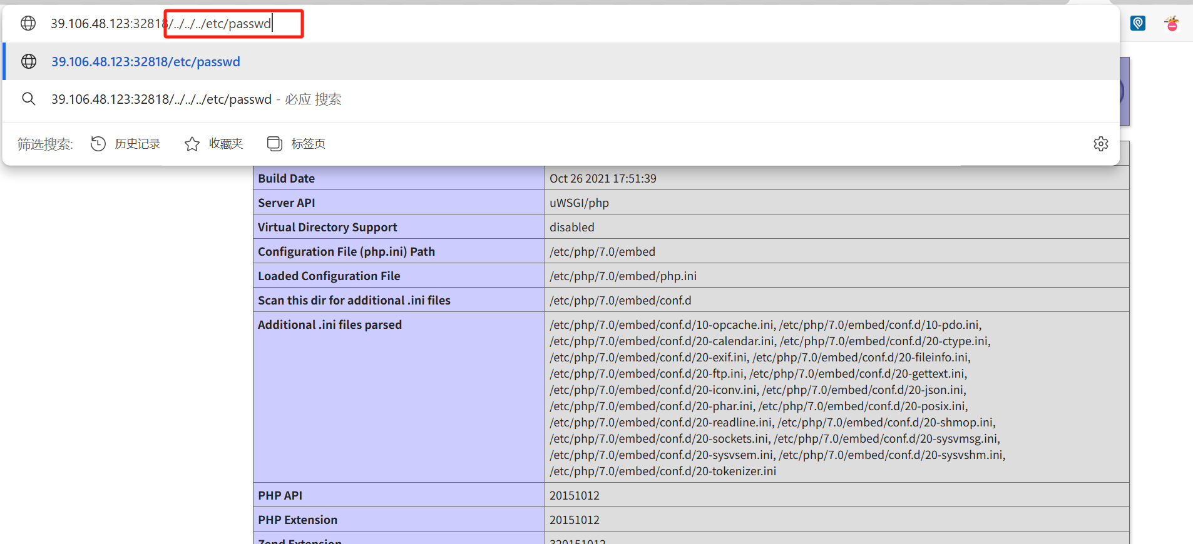
Task: Click the red bug extension icon
Action: 1172,24
